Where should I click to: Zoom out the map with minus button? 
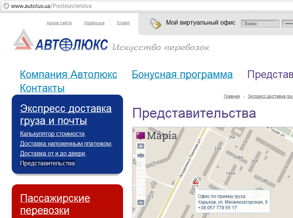[141, 202]
